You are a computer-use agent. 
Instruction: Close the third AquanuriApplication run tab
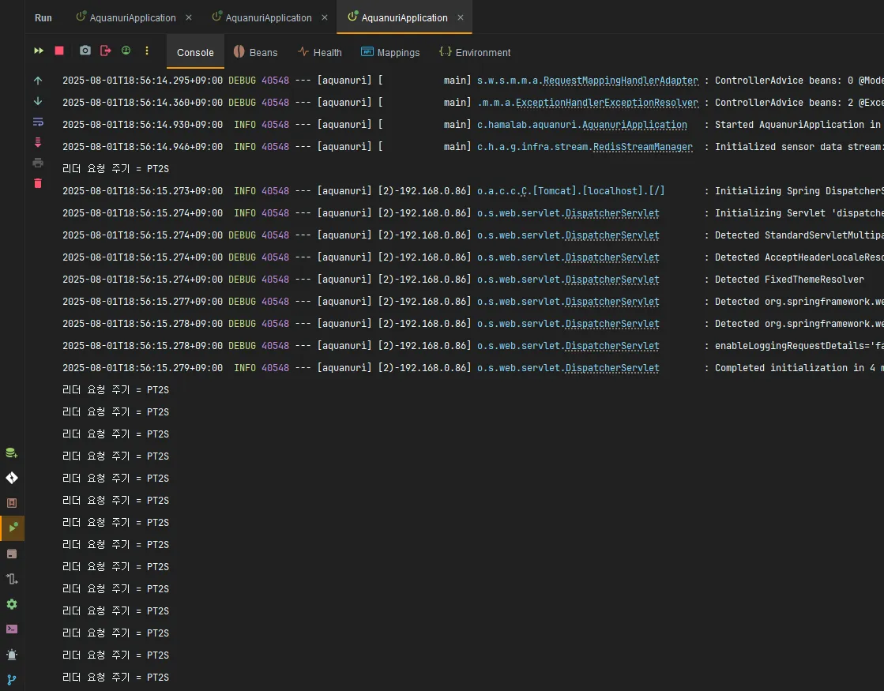(x=461, y=17)
